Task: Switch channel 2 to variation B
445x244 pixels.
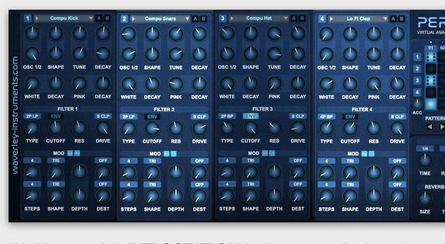Action: coord(204,19)
